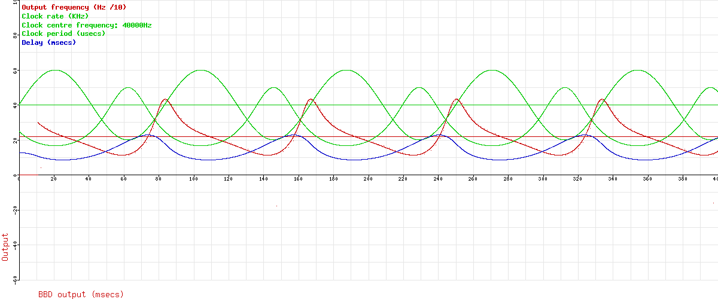Click the 'Delay (msecs)' legend label
Image resolution: width=718 pixels, height=299 pixels.
coord(48,42)
